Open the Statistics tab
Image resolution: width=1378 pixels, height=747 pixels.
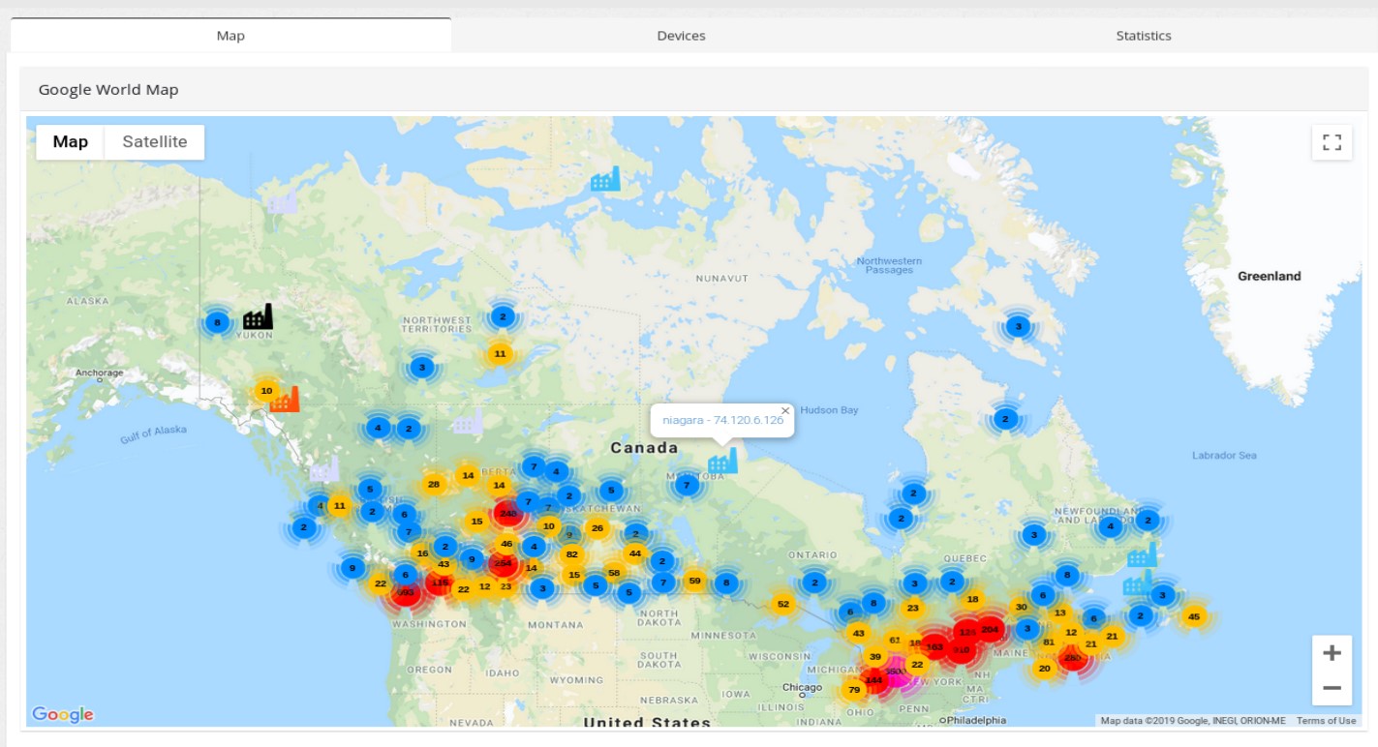tap(1144, 36)
